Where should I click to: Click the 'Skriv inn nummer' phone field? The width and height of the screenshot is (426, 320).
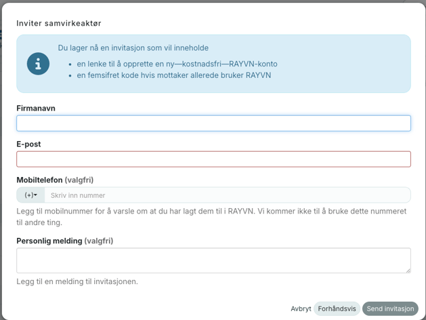click(227, 195)
